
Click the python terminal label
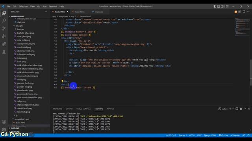(x=223, y=109)
